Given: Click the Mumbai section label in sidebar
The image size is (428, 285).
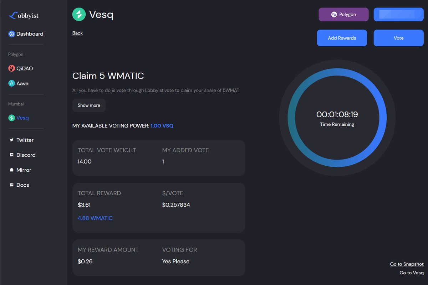Looking at the screenshot, I should pyautogui.click(x=16, y=104).
